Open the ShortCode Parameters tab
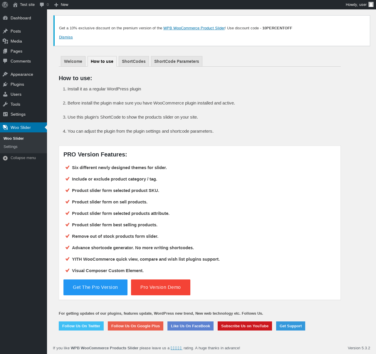376x354 pixels. (x=177, y=61)
